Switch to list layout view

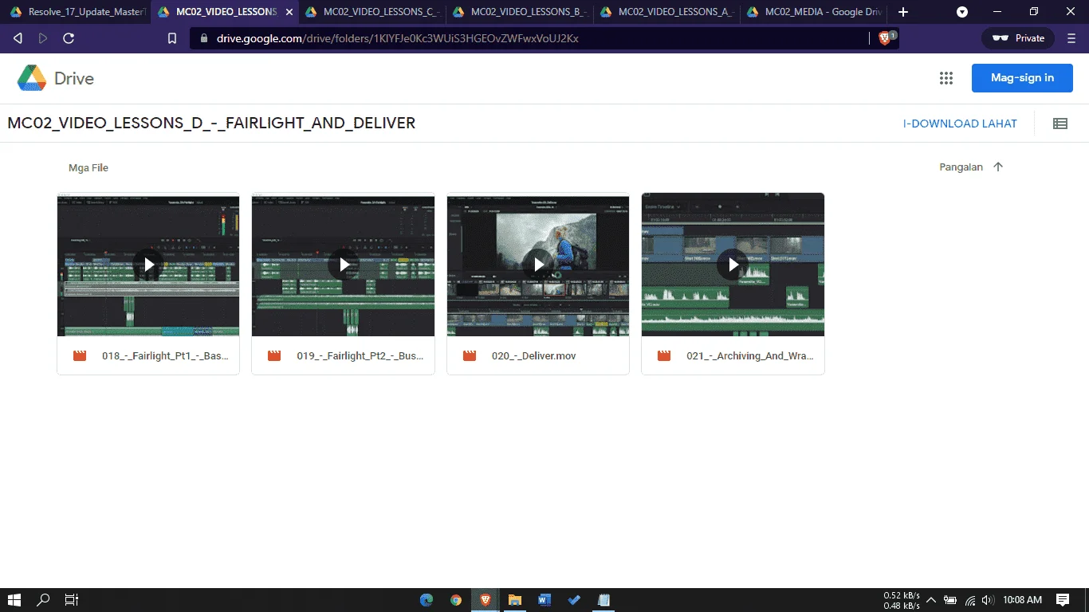[1060, 124]
